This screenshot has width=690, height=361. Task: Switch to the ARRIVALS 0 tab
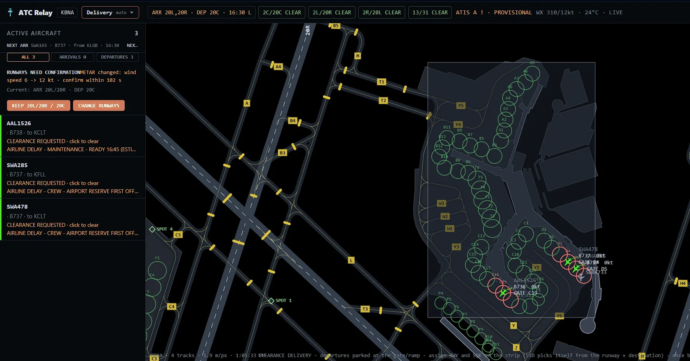[x=73, y=57]
